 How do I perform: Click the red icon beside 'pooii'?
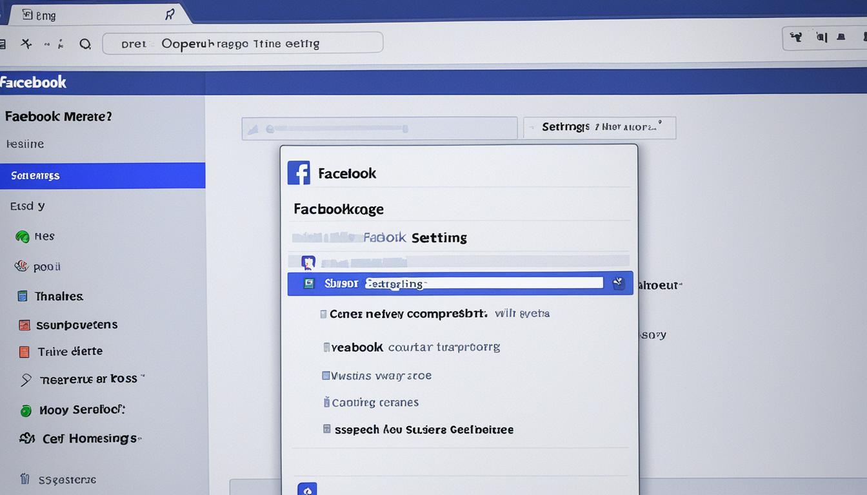pyautogui.click(x=21, y=266)
